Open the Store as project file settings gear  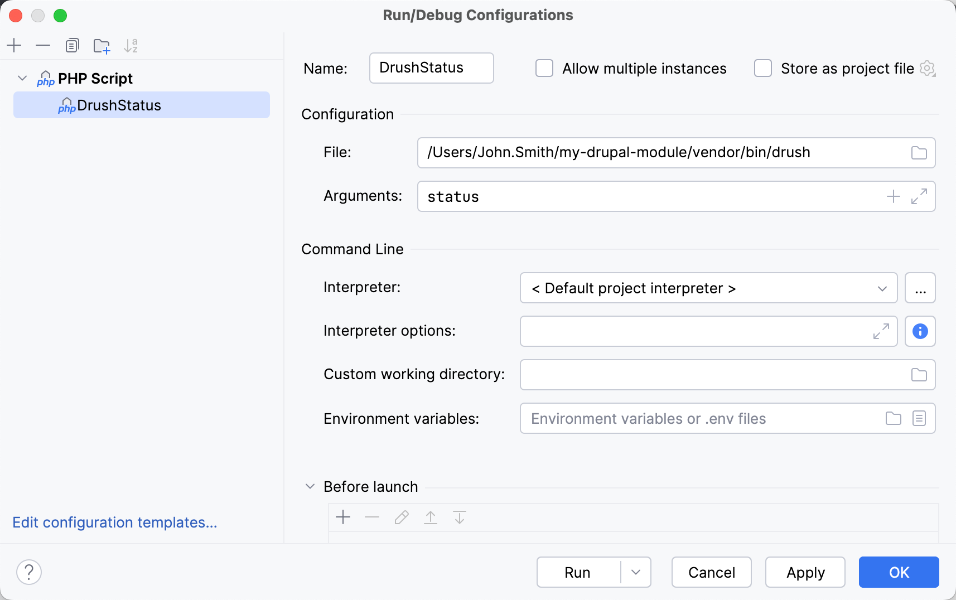click(928, 68)
